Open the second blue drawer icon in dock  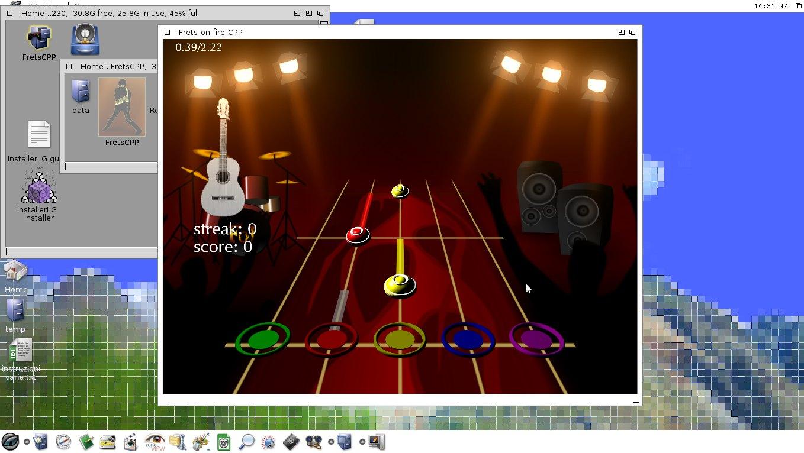tap(345, 442)
